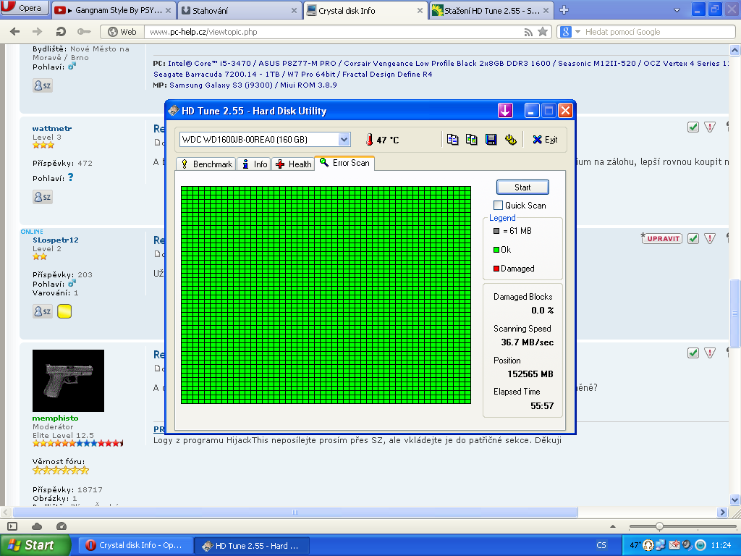Go back in Opera browser
741x556 pixels.
15,32
